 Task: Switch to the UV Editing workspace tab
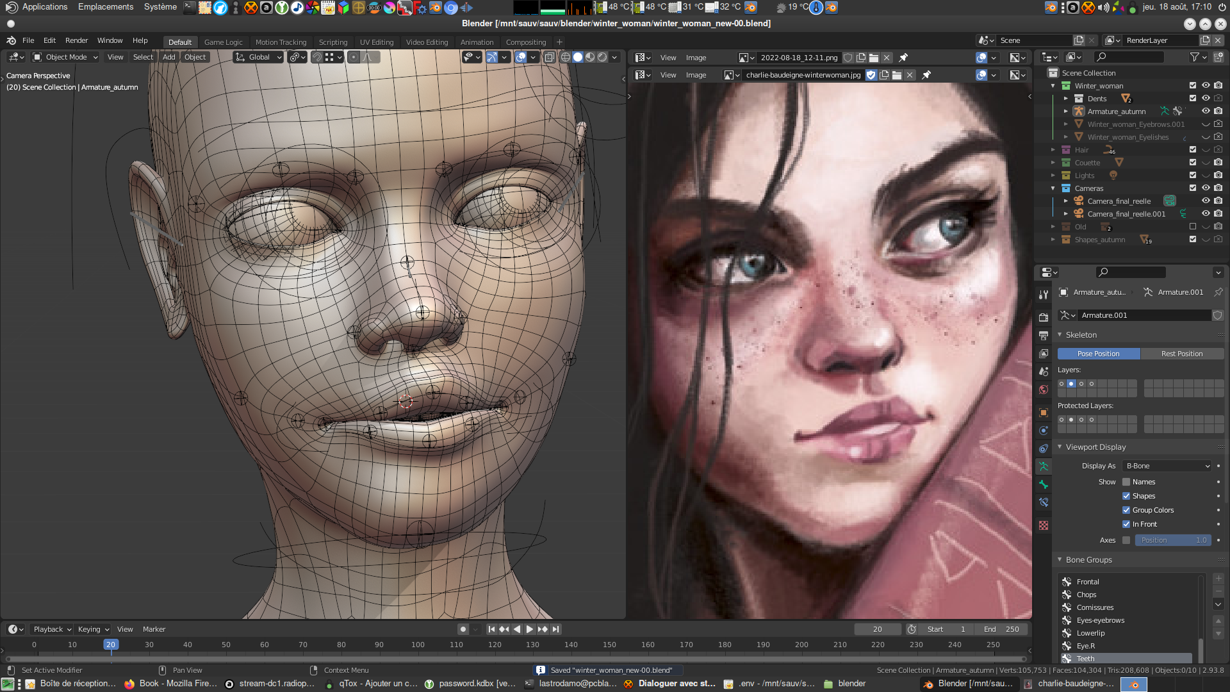377,42
